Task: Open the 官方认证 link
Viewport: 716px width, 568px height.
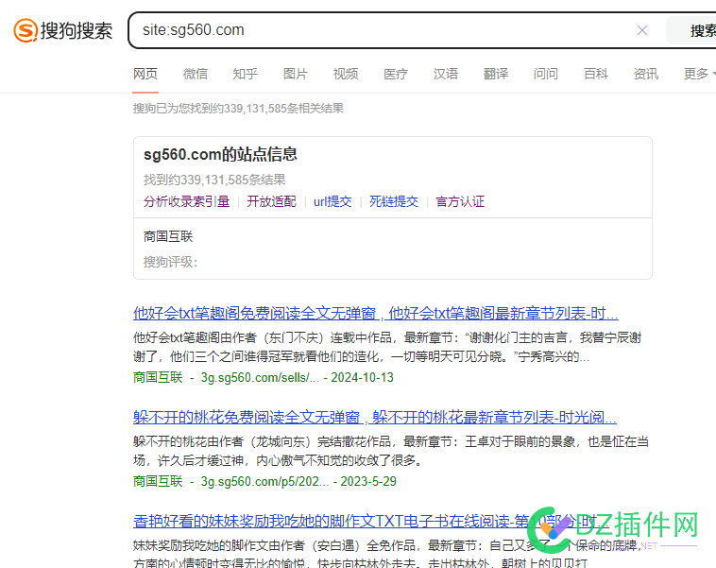Action: [x=460, y=201]
